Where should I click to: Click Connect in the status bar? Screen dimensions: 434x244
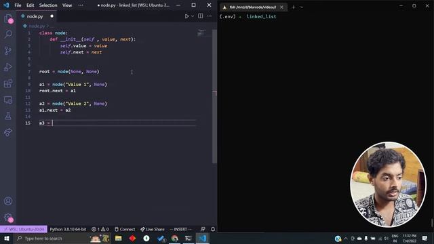tap(125, 229)
